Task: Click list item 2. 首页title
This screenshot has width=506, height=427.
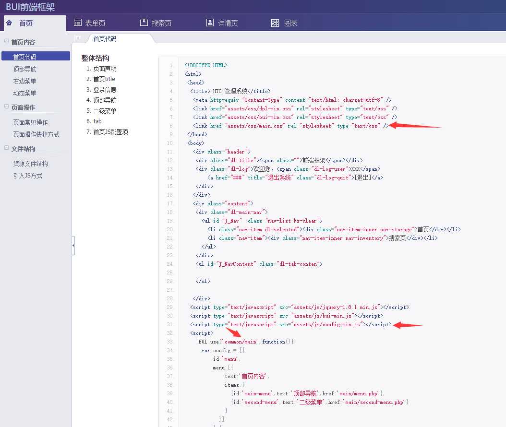Action: point(101,79)
